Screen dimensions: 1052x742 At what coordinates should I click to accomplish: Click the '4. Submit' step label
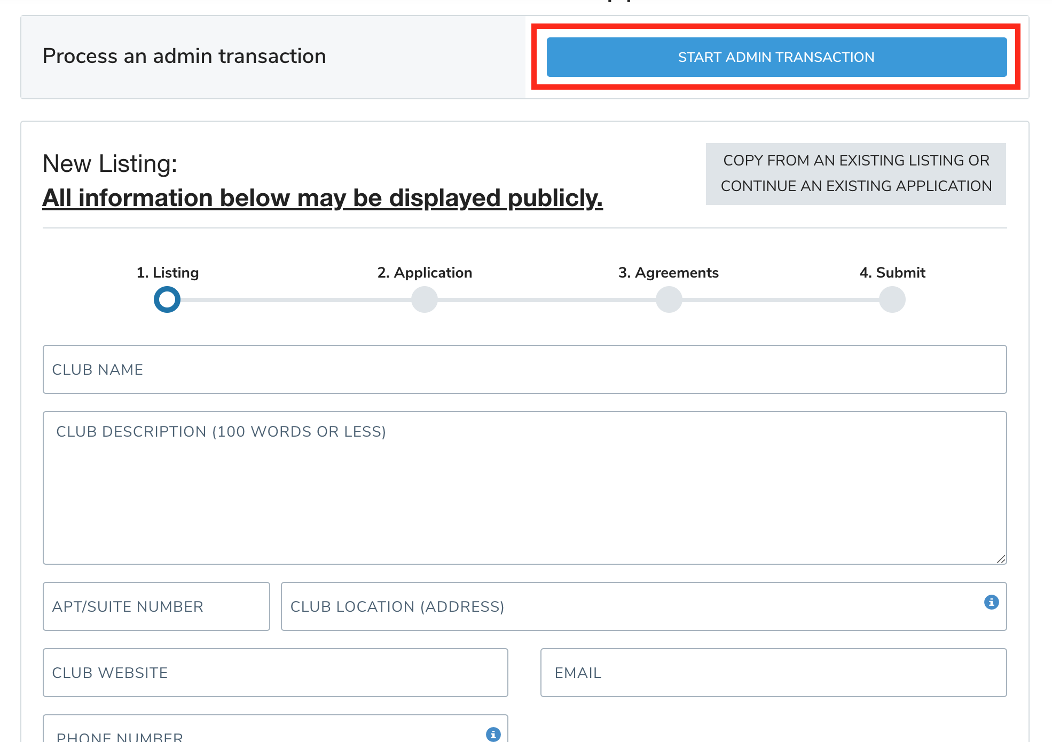[892, 272]
